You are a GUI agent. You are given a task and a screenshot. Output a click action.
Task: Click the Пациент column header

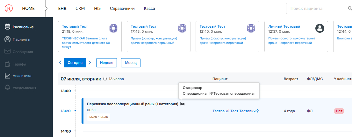coord(220,79)
